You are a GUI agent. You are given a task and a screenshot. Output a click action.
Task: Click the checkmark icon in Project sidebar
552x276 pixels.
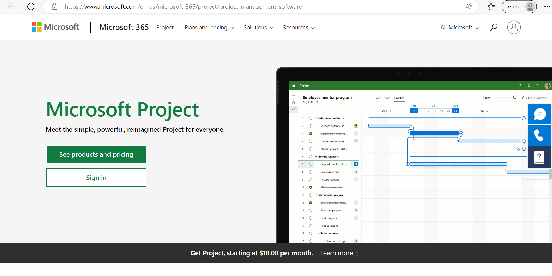294,110
